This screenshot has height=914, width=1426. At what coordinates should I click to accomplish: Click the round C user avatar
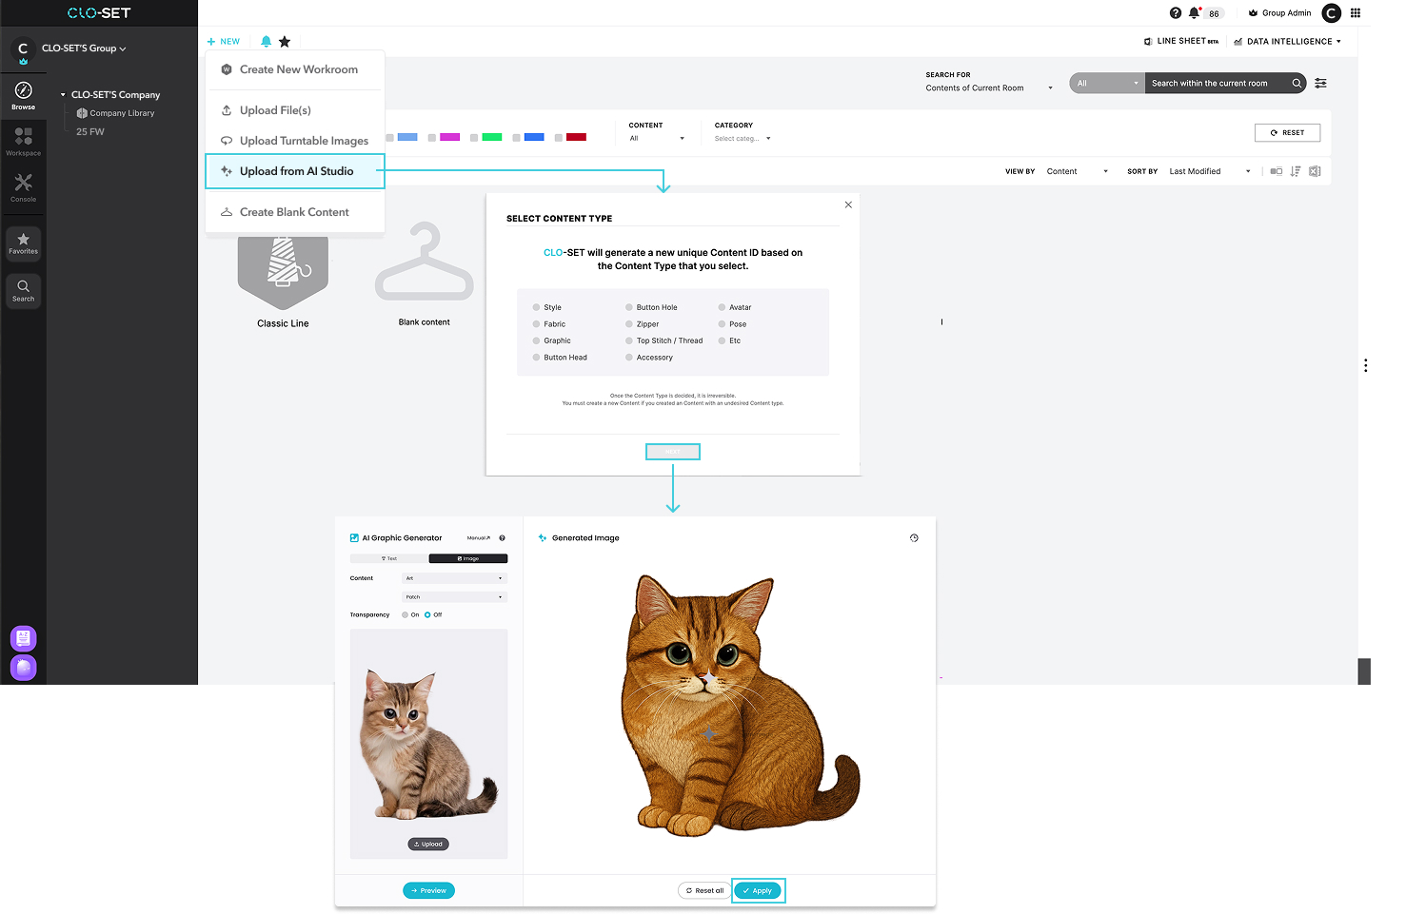(x=1331, y=12)
